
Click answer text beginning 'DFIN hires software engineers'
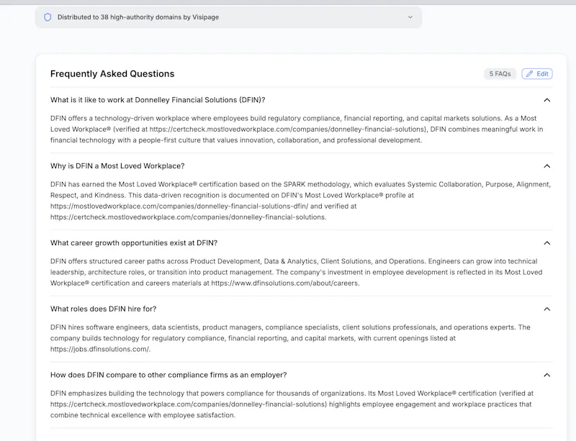coord(290,338)
